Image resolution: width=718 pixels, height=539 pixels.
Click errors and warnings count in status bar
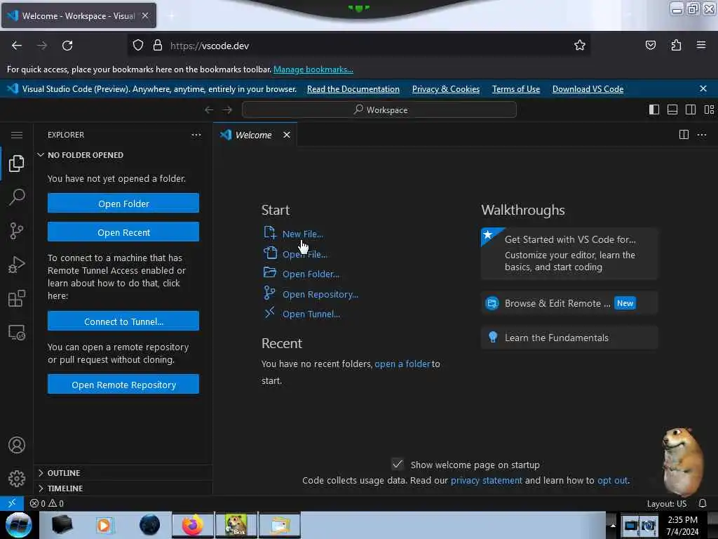[47, 503]
